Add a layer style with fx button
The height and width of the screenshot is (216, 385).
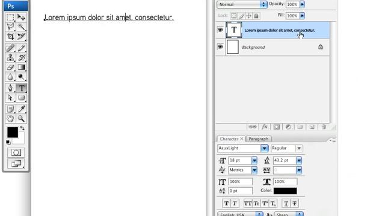tap(265, 127)
